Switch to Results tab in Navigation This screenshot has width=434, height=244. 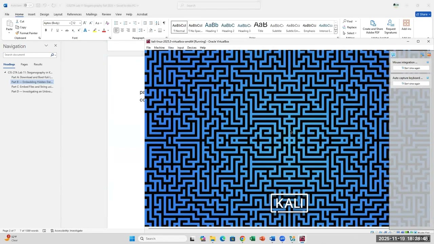click(x=38, y=64)
